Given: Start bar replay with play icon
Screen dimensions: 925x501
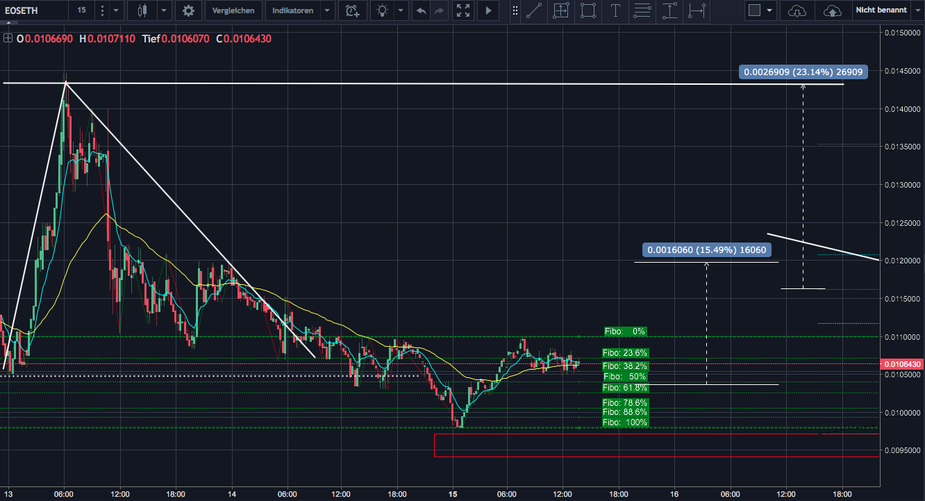Looking at the screenshot, I should click(x=488, y=10).
